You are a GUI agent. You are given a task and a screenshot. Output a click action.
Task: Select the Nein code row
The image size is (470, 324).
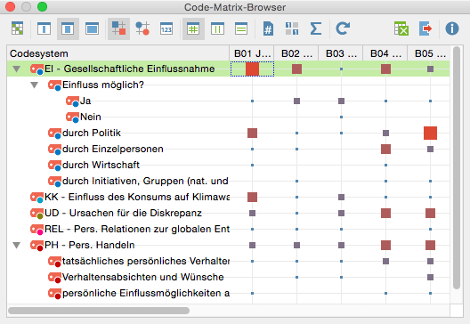pyautogui.click(x=91, y=117)
